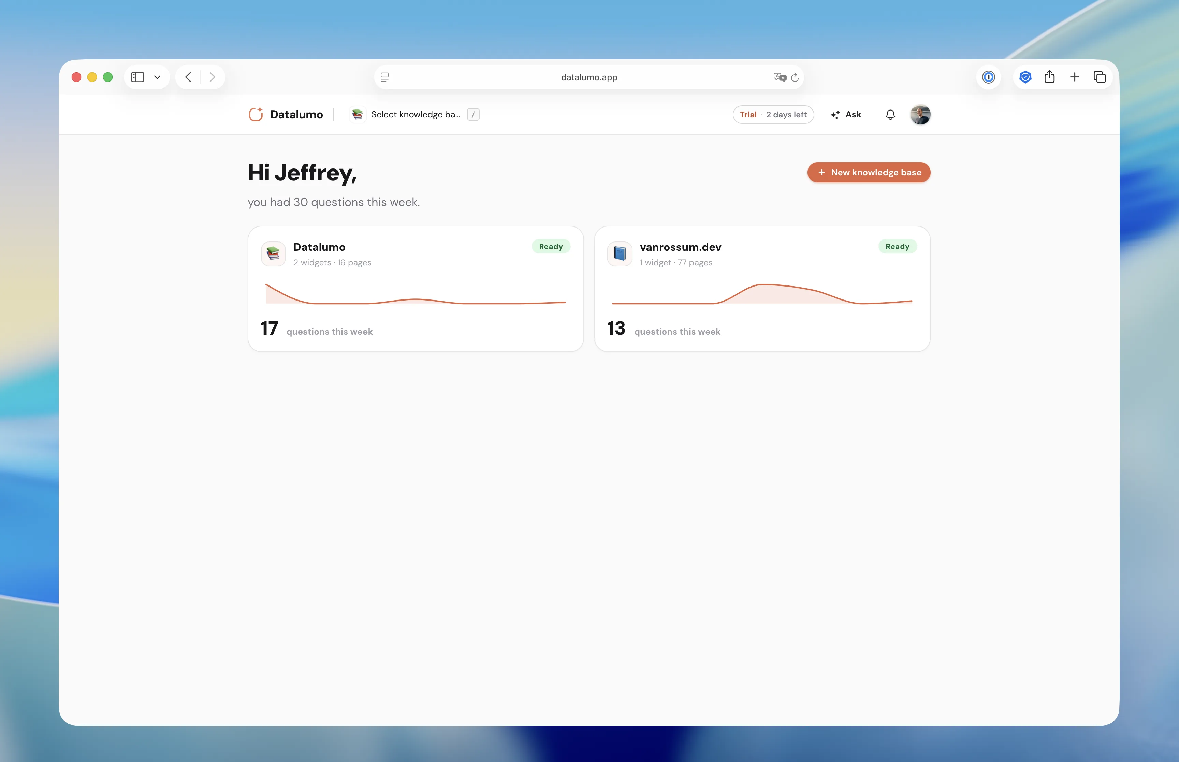The height and width of the screenshot is (762, 1179).
Task: Minimize the window with yellow button
Action: click(92, 77)
